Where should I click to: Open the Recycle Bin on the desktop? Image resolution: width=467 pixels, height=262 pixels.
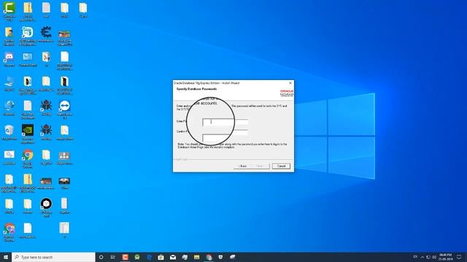tap(9, 132)
